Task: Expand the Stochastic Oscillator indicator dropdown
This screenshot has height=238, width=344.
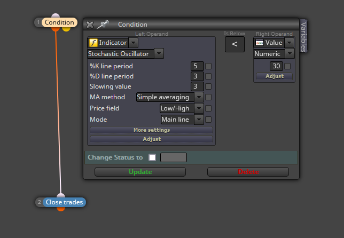Action: tap(159, 53)
